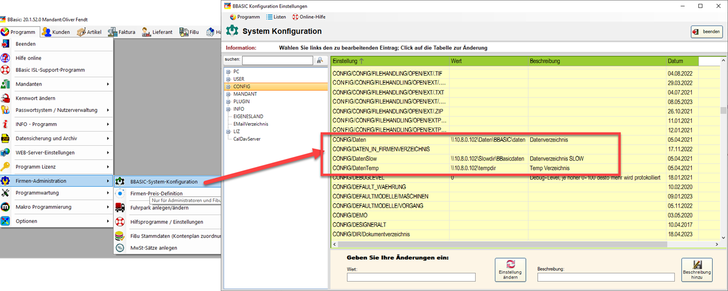The width and height of the screenshot is (728, 291).
Task: Open the Faktura menu
Action: pos(122,32)
